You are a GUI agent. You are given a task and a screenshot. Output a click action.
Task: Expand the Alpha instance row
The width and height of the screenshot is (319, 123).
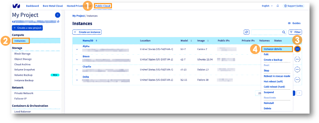(x=77, y=49)
